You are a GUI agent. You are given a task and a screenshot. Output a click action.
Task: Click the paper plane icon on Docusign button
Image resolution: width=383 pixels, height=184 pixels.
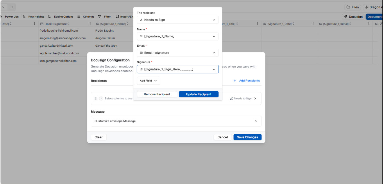pyautogui.click(x=346, y=17)
